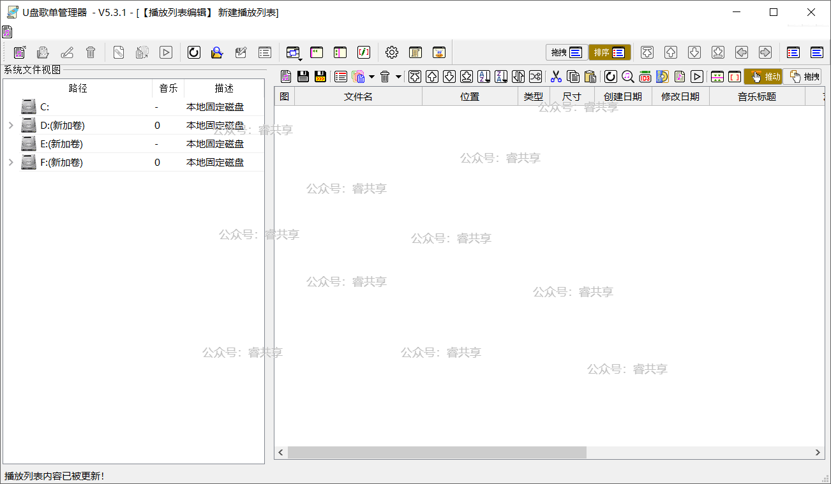831x484 pixels.
Task: Expand the D:(新加卷) drive node
Action: [x=11, y=126]
